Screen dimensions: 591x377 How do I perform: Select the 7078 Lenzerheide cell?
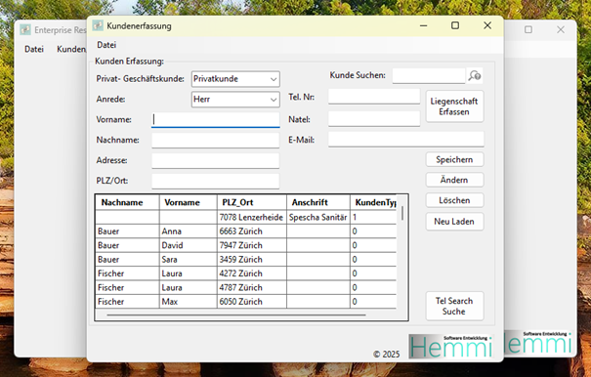[x=252, y=217]
